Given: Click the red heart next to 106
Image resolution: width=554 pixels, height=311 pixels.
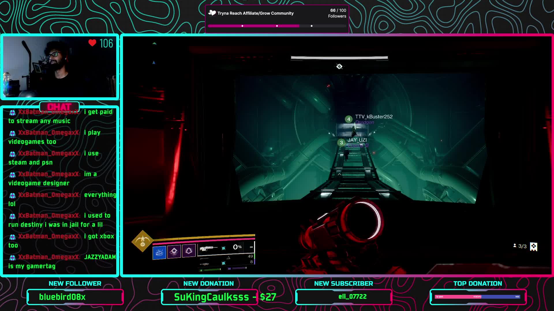Looking at the screenshot, I should pyautogui.click(x=92, y=43).
